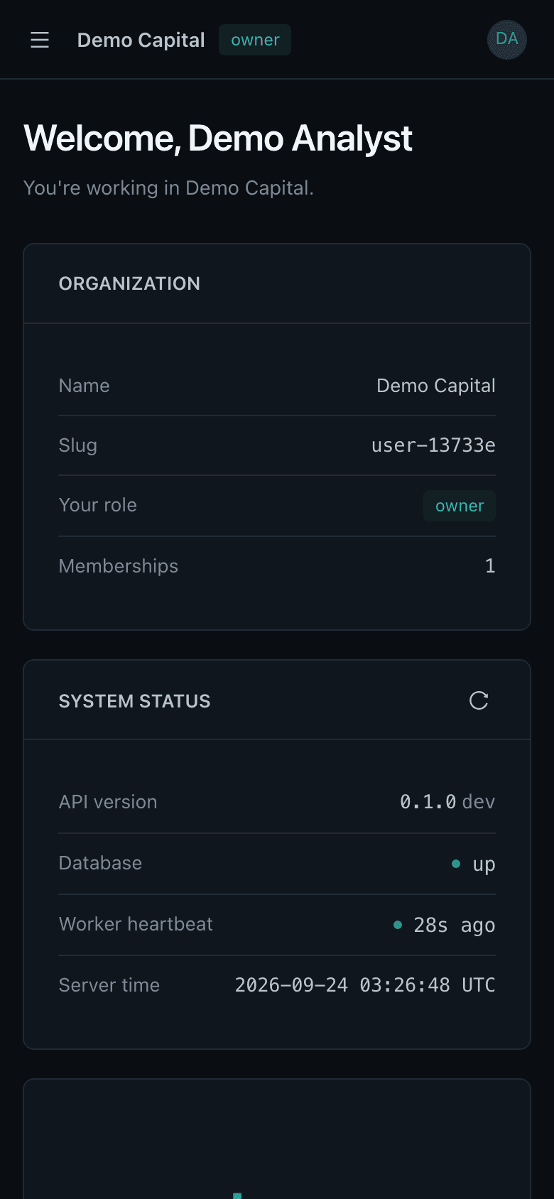Click the SYSTEM STATUS card heading
The image size is (554, 1199).
[x=134, y=701]
